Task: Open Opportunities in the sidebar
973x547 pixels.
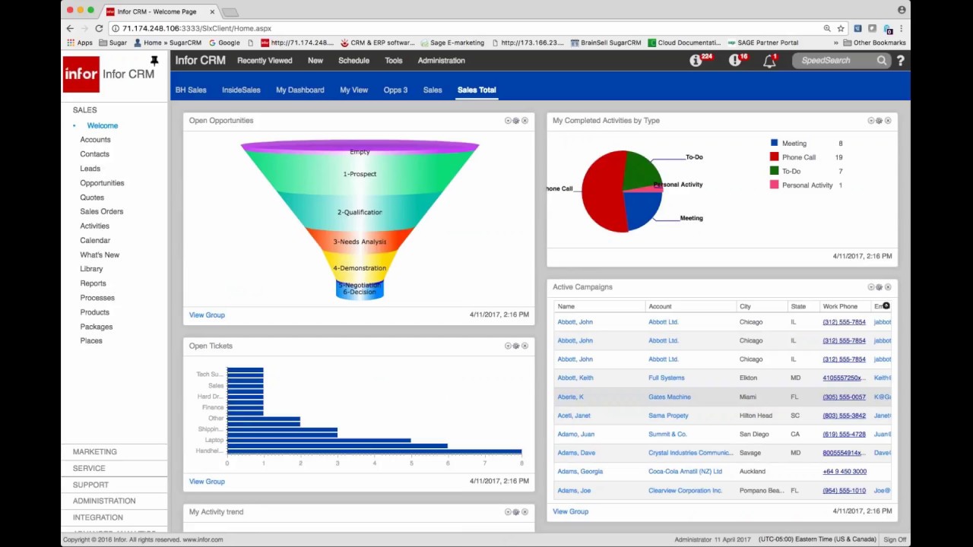Action: 102,183
